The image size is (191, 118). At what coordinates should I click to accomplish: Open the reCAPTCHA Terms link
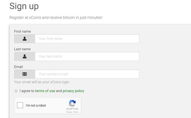76,112
